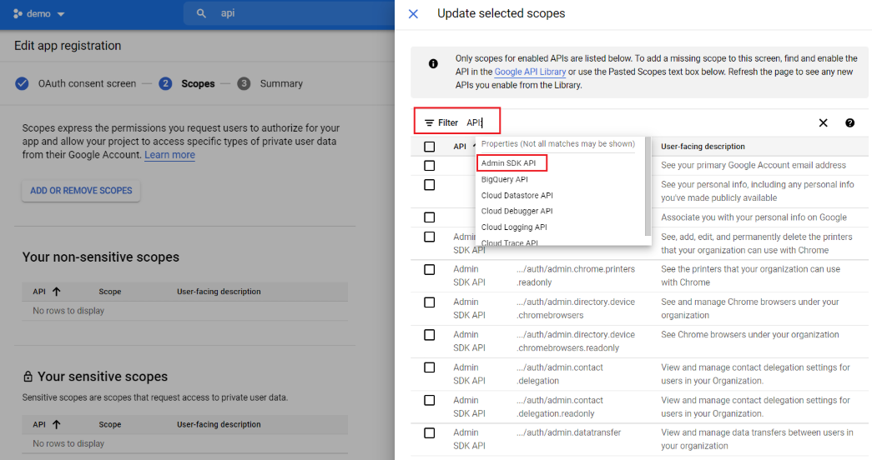Click the completed OAuth consent screen checkmark icon
The width and height of the screenshot is (872, 460).
[23, 83]
